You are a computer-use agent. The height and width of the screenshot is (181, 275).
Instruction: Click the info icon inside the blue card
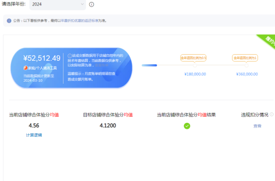tap(69, 56)
